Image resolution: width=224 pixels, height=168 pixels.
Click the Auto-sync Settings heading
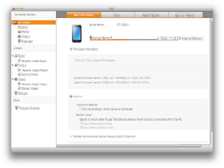(87, 105)
